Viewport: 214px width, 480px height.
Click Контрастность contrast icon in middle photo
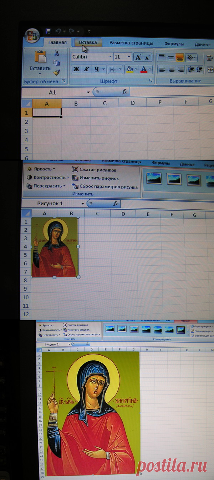pos(30,177)
